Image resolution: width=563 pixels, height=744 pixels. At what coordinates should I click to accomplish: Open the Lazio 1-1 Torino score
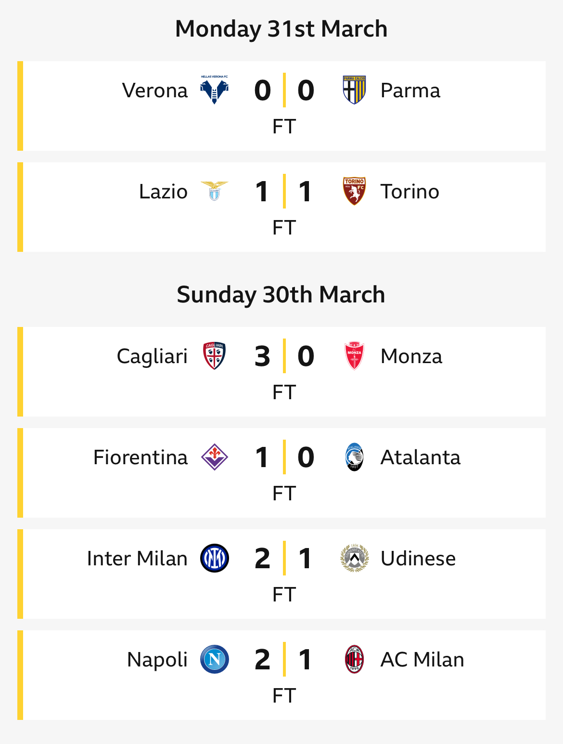point(284,191)
